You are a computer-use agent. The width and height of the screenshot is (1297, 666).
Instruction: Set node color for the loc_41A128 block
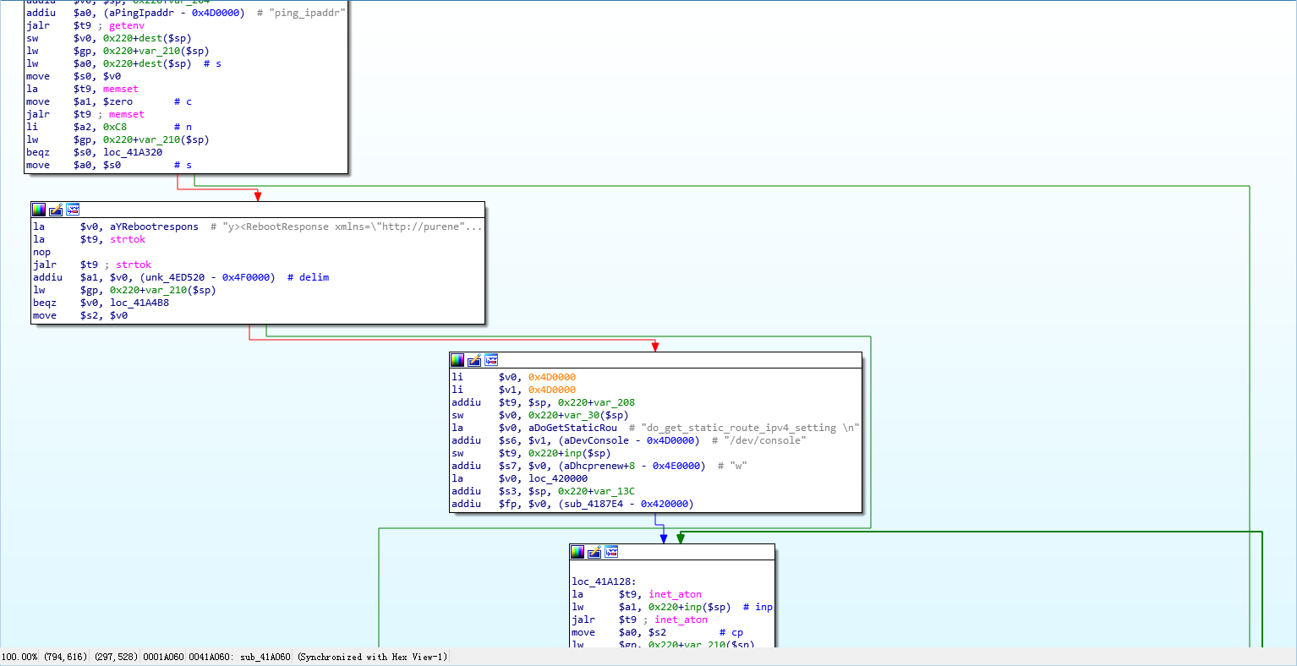tap(577, 552)
